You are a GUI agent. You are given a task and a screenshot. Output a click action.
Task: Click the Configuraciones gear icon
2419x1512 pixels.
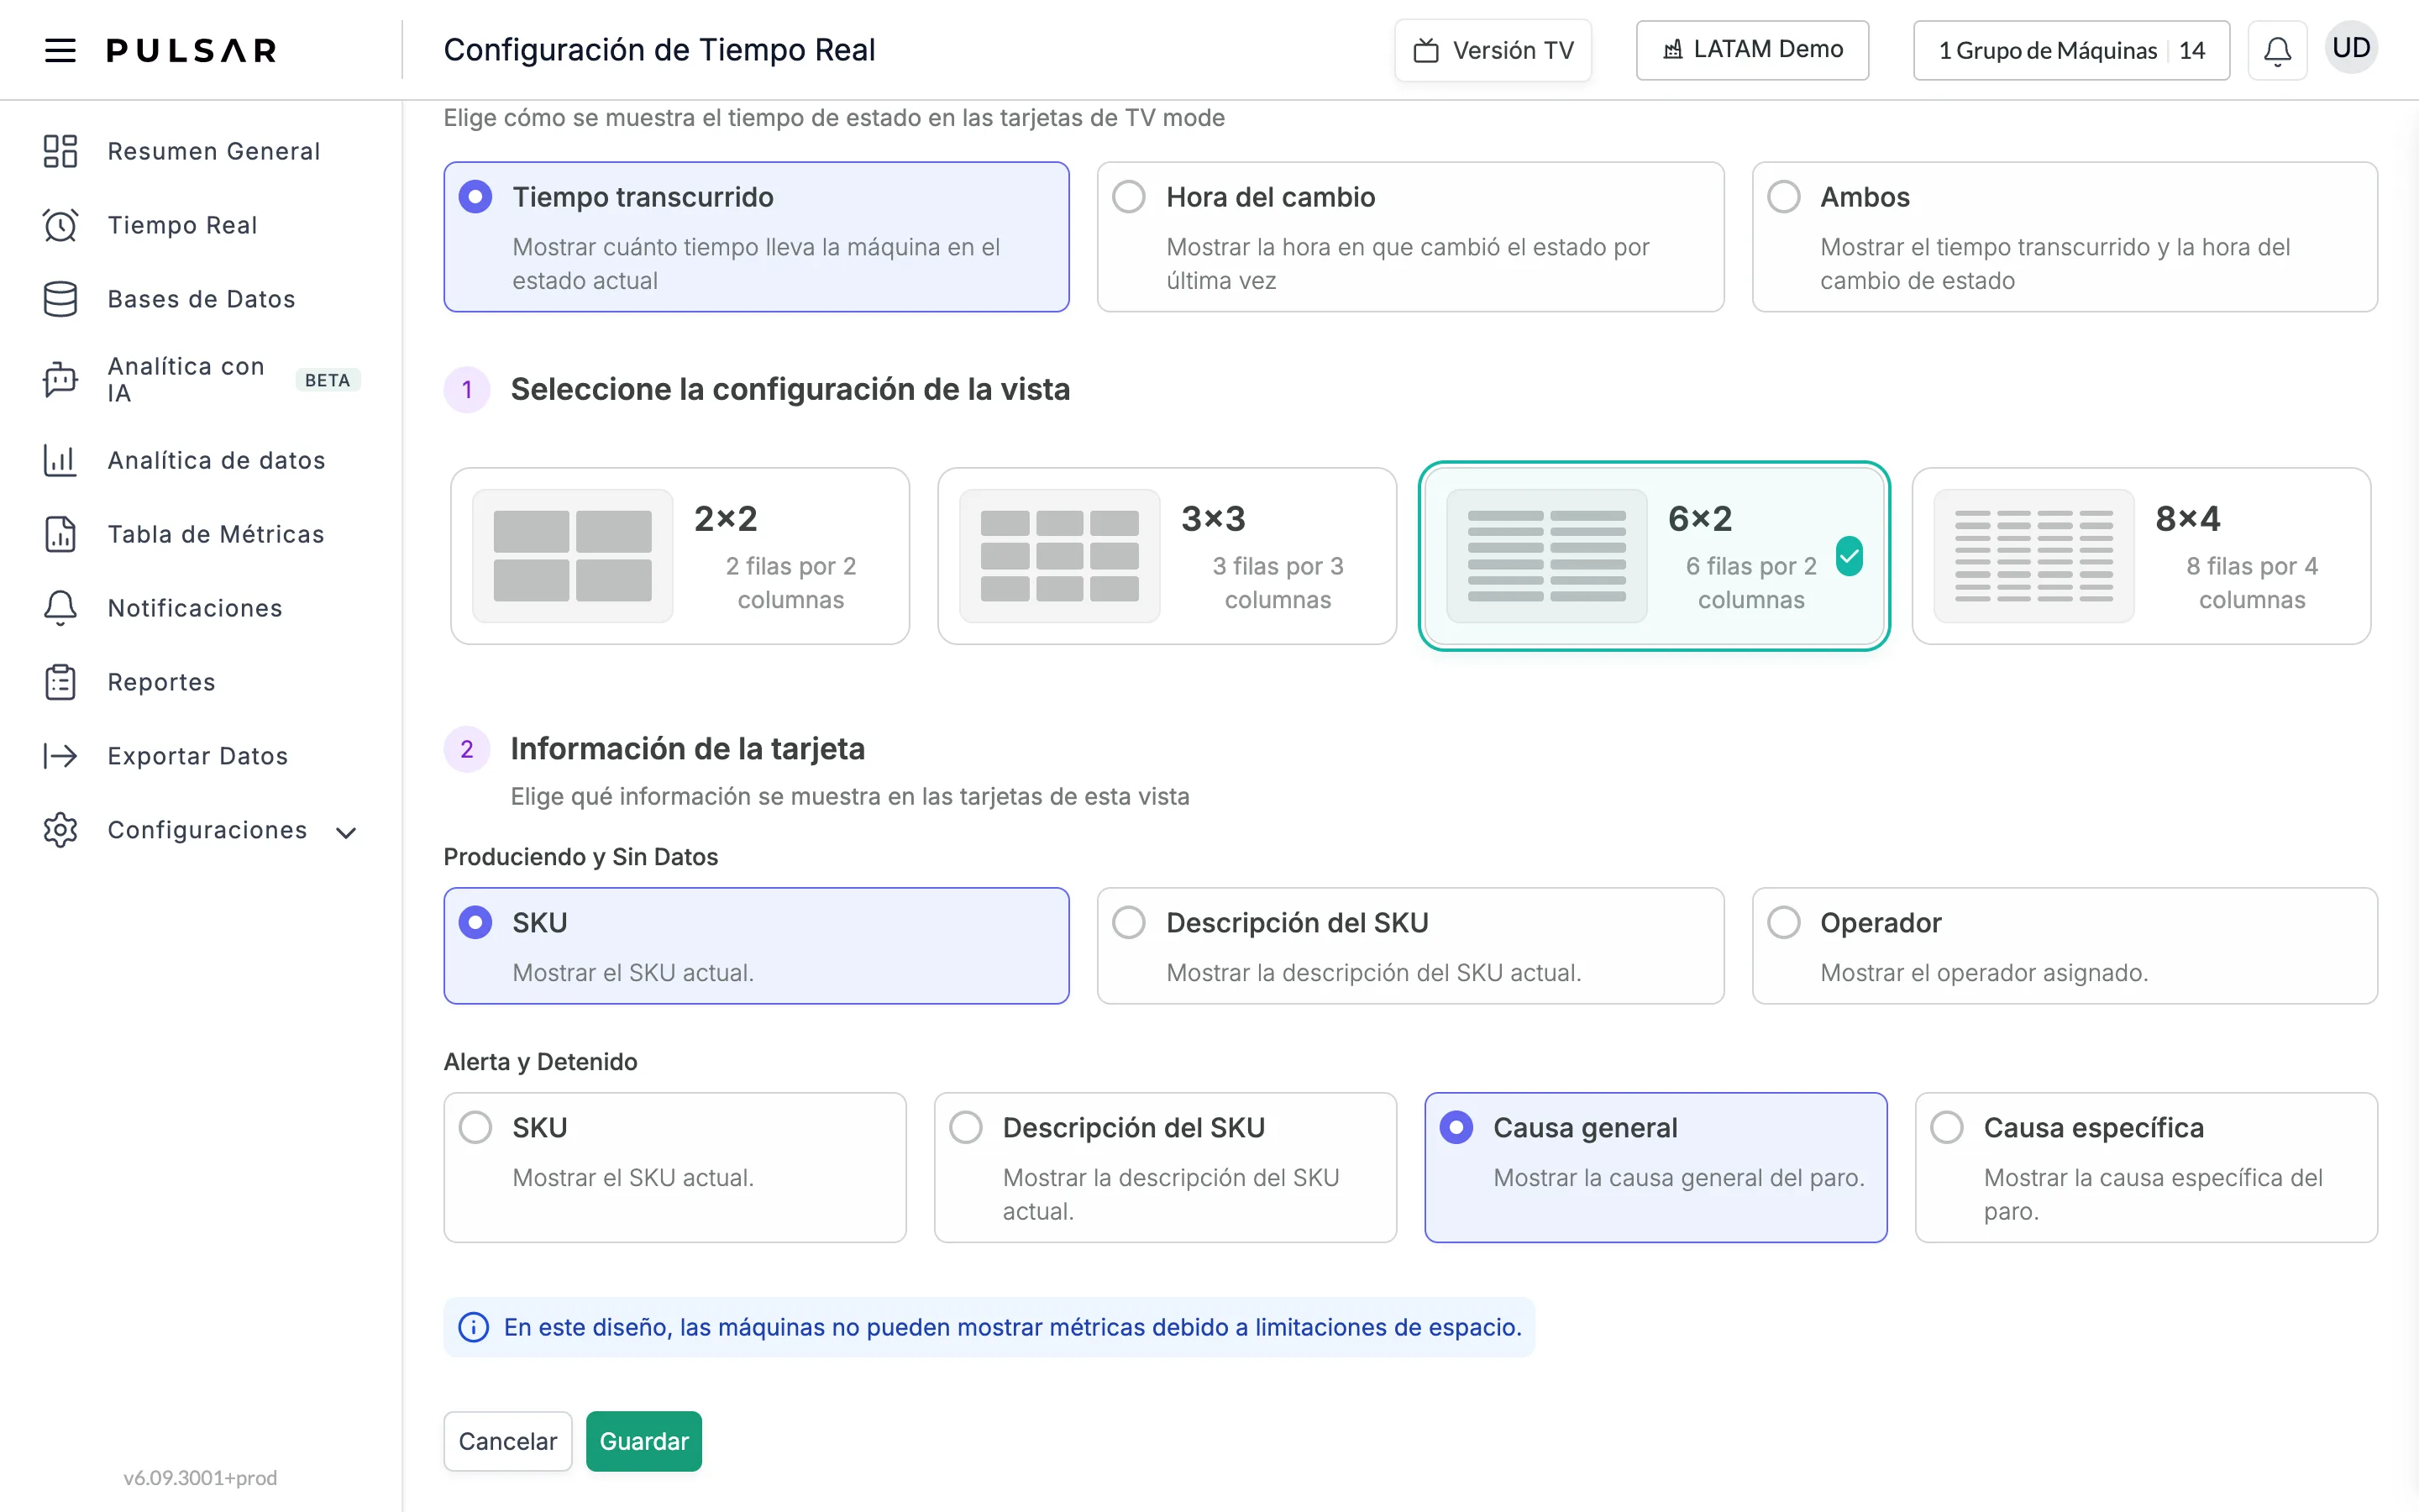[60, 830]
